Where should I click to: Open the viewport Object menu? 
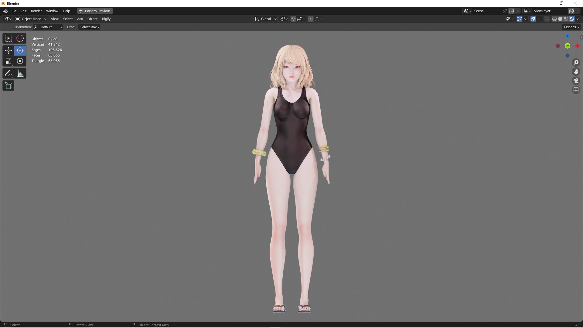click(92, 19)
